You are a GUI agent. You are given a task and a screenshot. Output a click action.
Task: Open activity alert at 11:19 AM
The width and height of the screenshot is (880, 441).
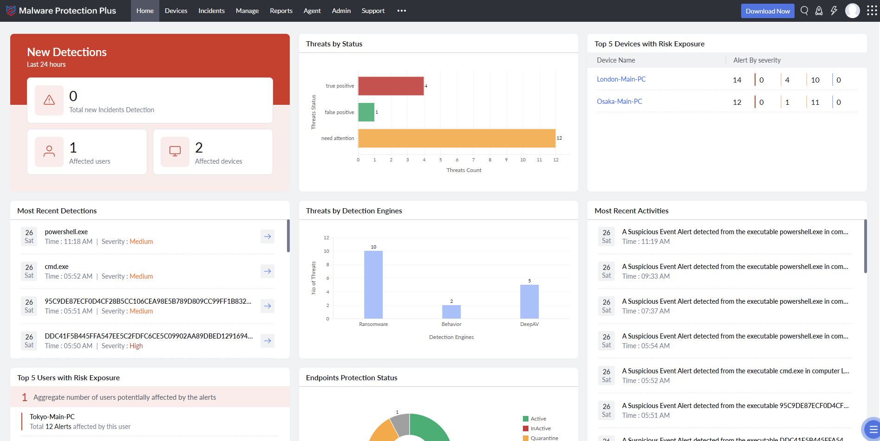click(725, 236)
